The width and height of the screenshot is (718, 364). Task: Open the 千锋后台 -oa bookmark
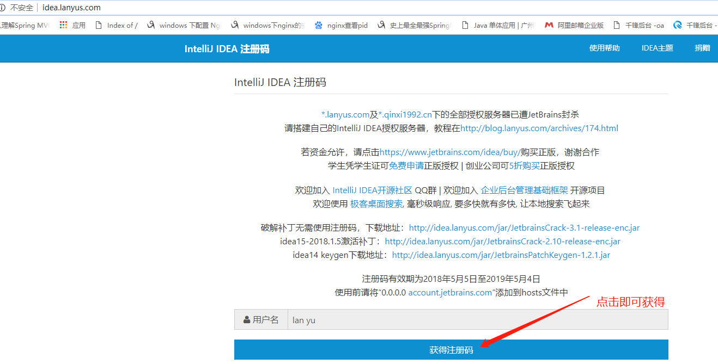(x=638, y=25)
